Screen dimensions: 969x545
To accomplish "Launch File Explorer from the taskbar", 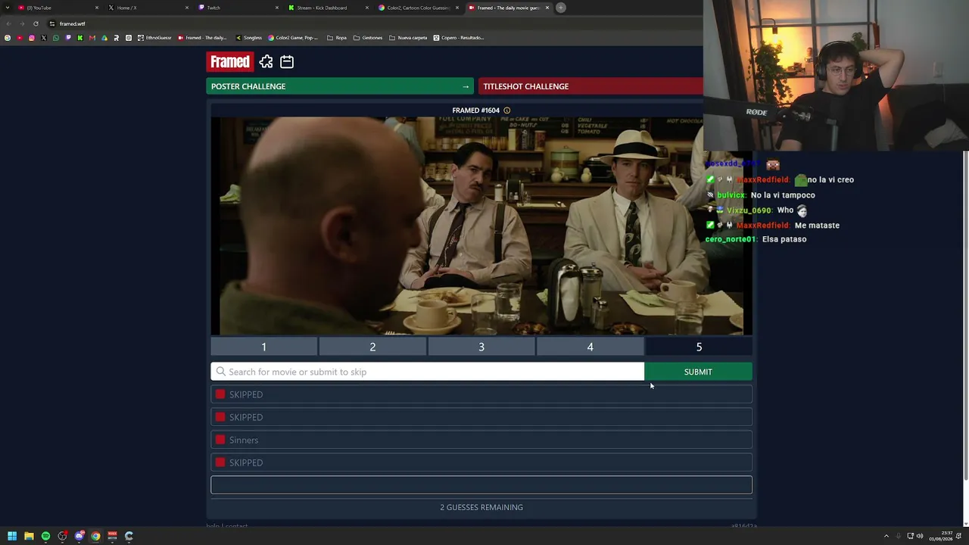I will coord(29,536).
